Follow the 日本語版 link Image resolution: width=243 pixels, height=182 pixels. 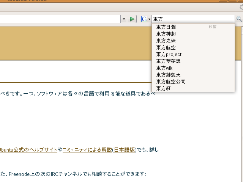(124, 150)
